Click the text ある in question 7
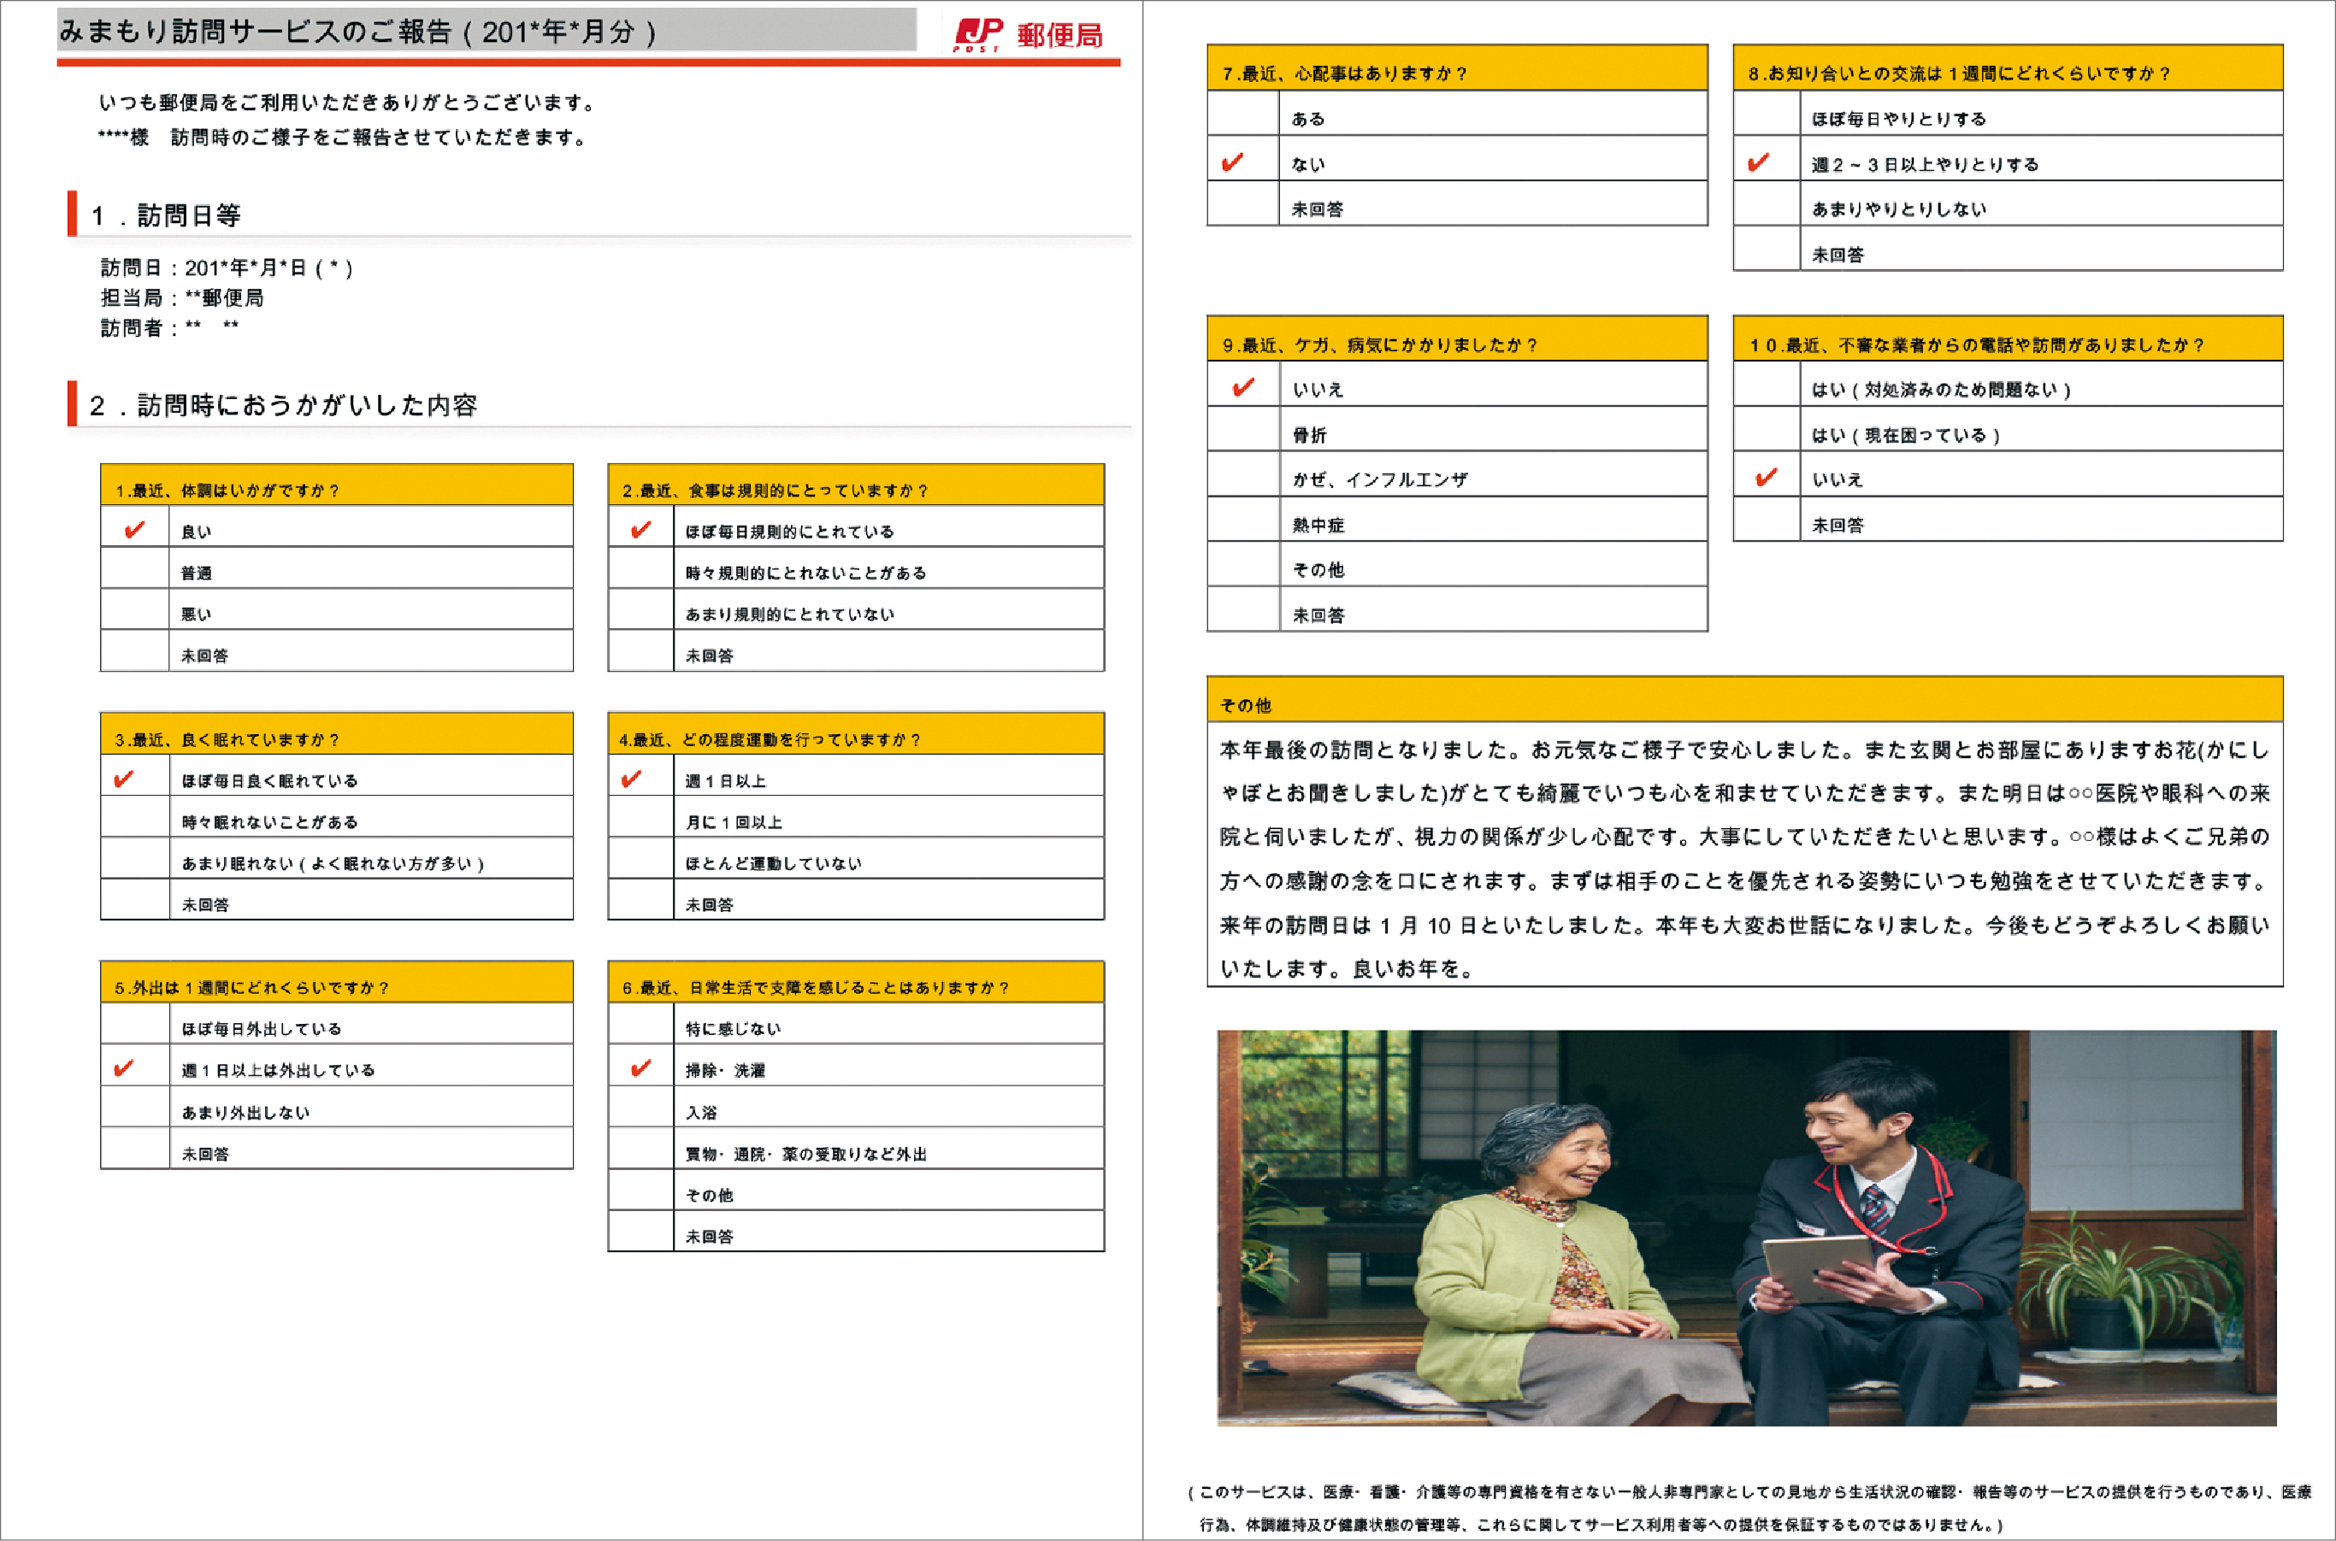 pos(1308,118)
